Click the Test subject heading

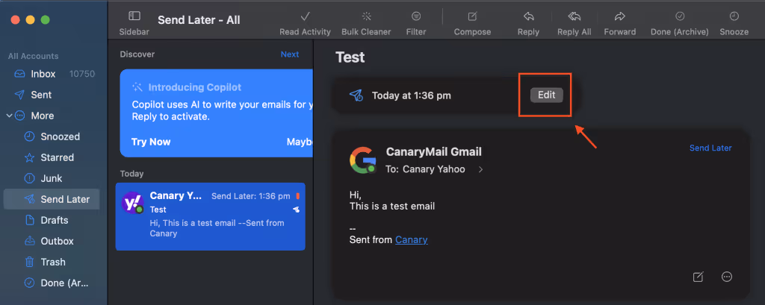[350, 57]
